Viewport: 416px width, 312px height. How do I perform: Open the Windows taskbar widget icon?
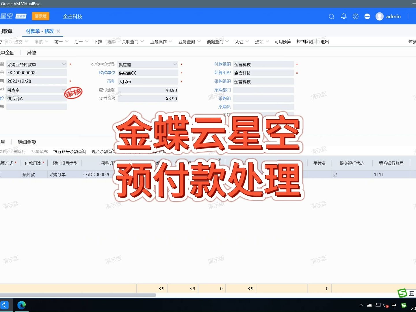tap(4, 305)
